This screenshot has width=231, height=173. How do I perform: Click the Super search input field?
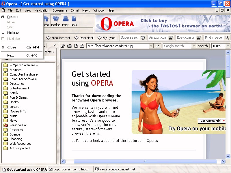(130, 38)
